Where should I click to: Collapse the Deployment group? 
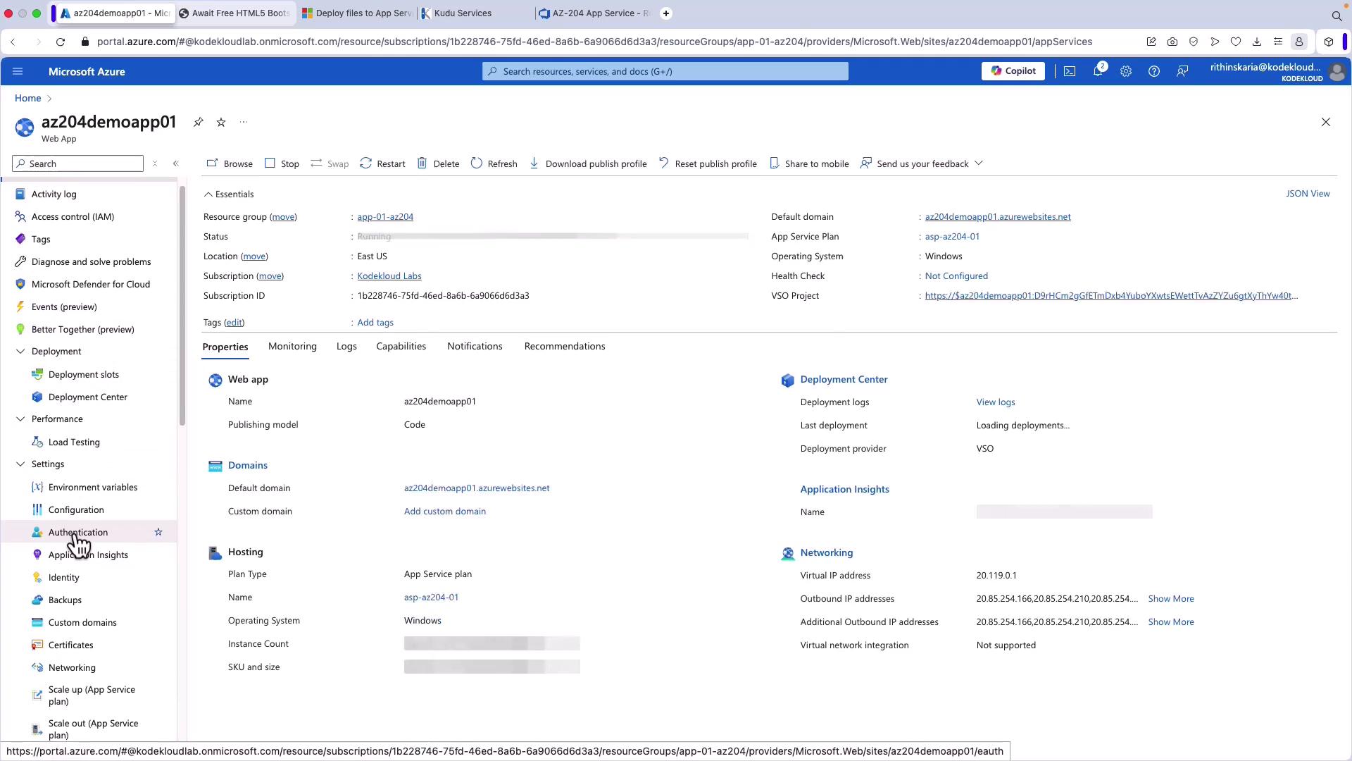20,352
